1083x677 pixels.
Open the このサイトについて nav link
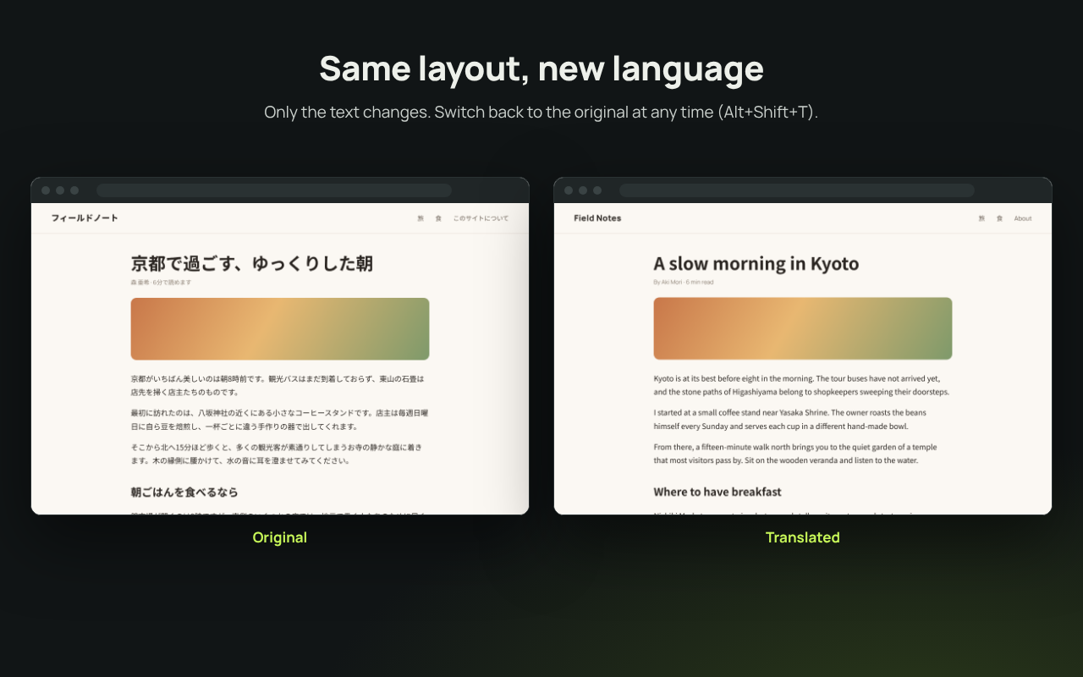pos(481,218)
